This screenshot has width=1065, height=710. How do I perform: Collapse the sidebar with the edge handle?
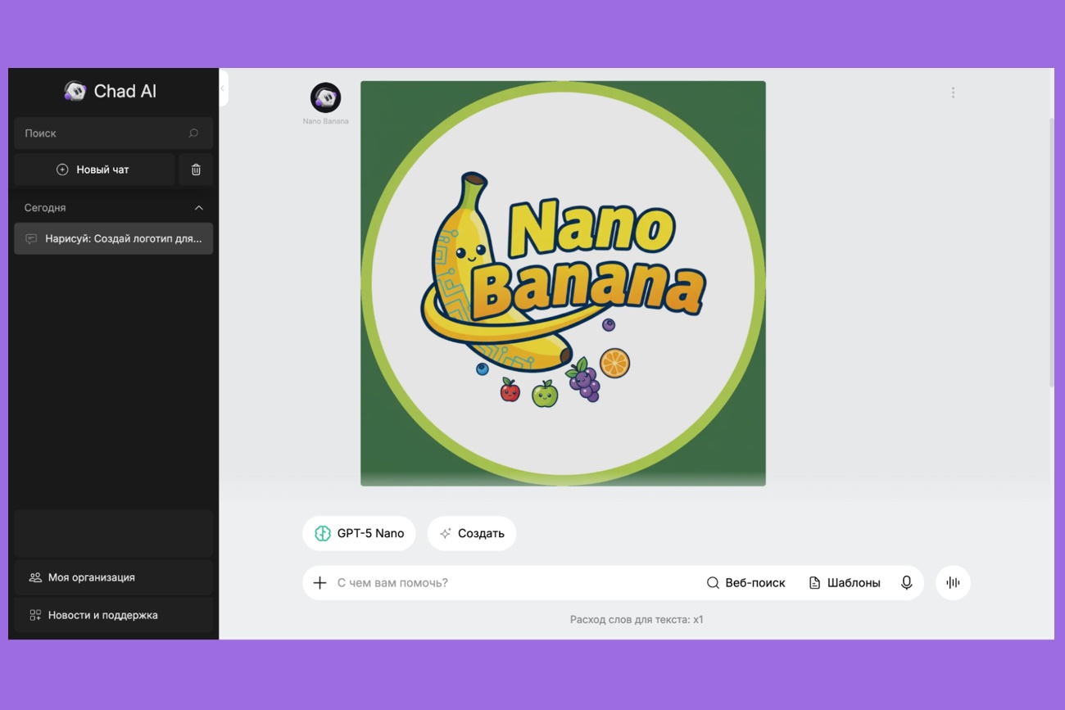click(x=223, y=88)
